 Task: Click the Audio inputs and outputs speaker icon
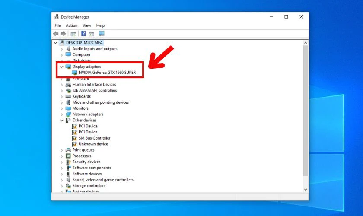[x=68, y=49]
